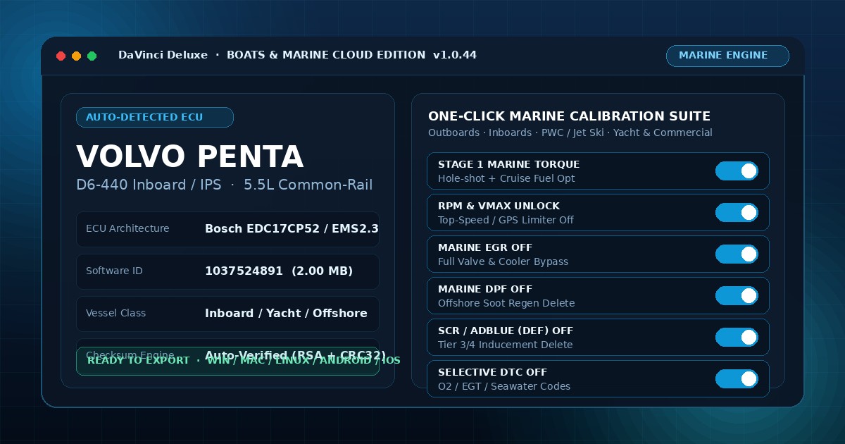Image resolution: width=845 pixels, height=444 pixels.
Task: Click Full Valve & Cooler Bypass text
Action: 503,261
